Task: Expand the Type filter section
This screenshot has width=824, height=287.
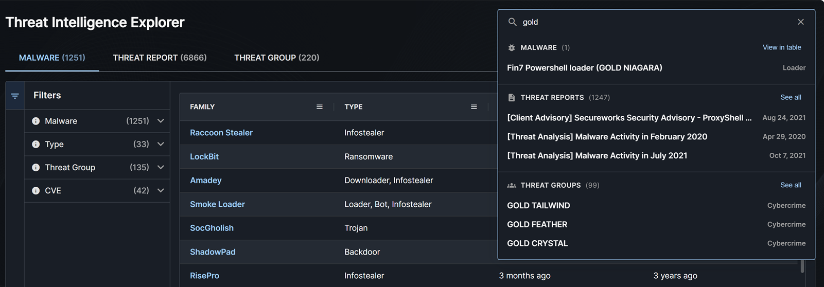Action: pyautogui.click(x=161, y=145)
